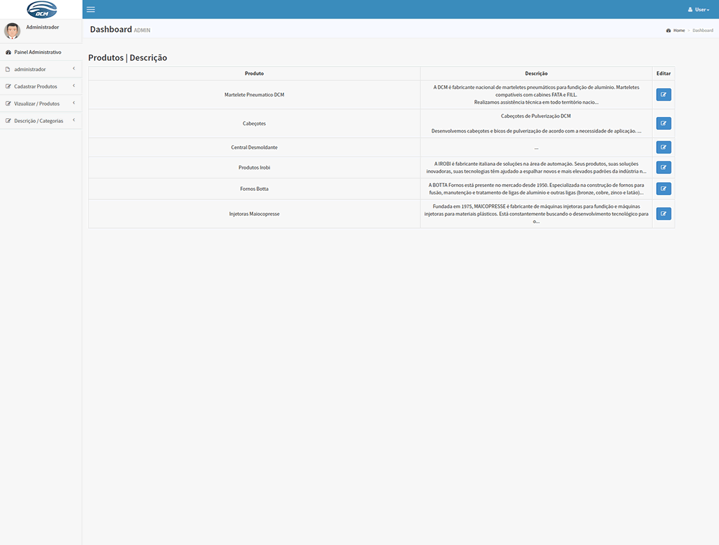
Task: Select the Cabeçotes product cell
Action: (254, 123)
